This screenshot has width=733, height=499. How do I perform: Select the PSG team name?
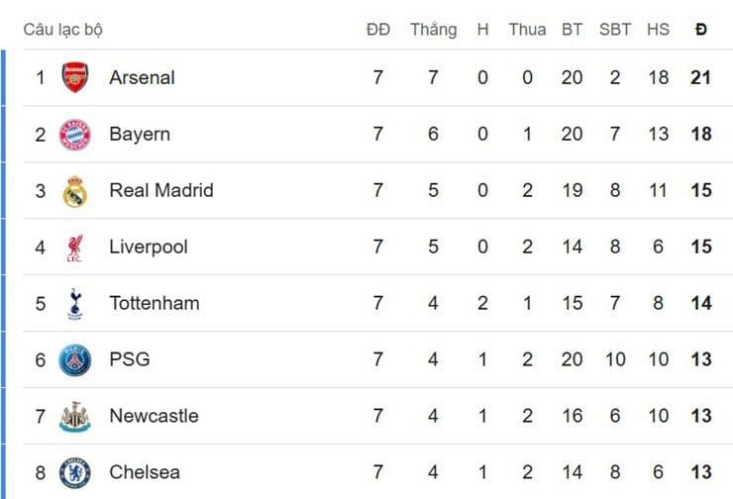(x=130, y=359)
